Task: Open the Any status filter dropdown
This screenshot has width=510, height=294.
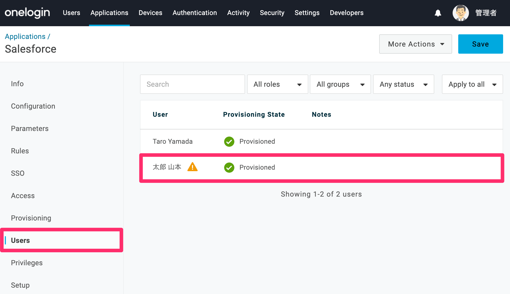Action: click(x=403, y=84)
